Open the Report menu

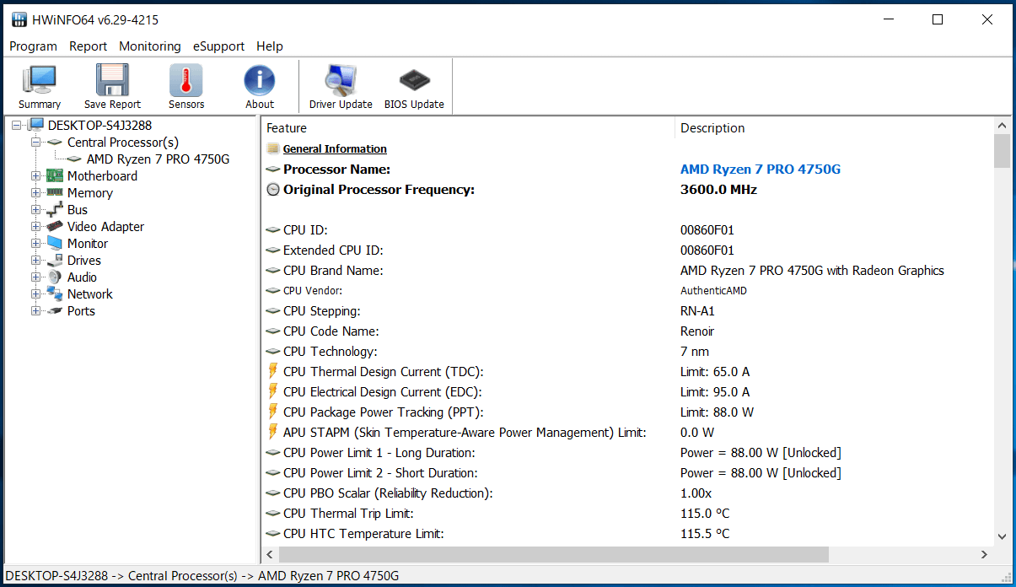89,46
